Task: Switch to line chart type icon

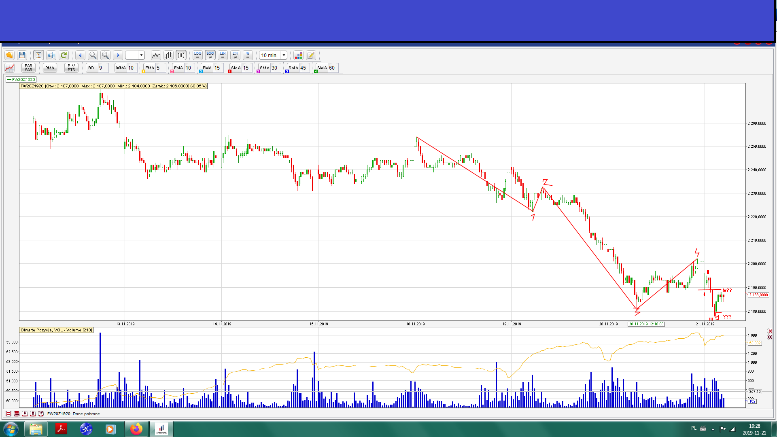Action: pyautogui.click(x=156, y=55)
